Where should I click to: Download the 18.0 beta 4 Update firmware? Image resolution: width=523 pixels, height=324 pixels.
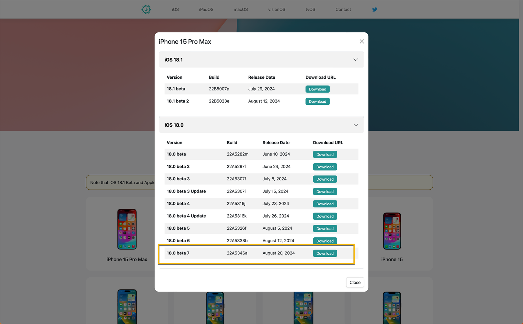[x=325, y=216]
